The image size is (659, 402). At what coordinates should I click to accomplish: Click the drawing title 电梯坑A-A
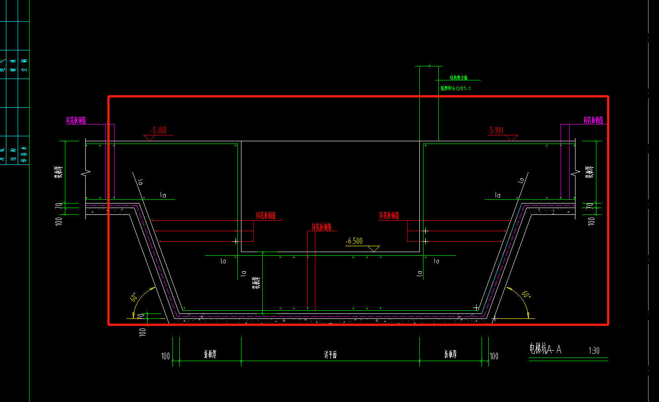(x=545, y=349)
